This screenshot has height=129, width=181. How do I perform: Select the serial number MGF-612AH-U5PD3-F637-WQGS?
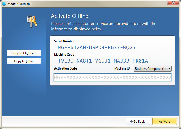96,47
